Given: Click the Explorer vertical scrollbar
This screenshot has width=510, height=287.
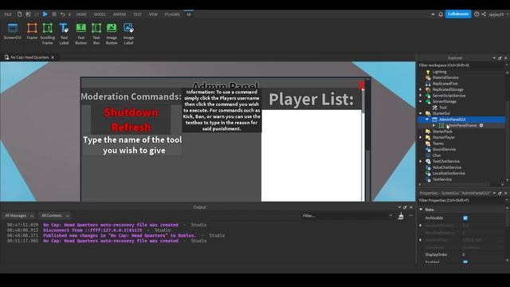Looking at the screenshot, I should point(507,127).
